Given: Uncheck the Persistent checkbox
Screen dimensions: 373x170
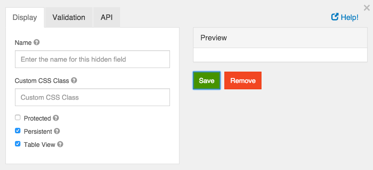Looking at the screenshot, I should point(18,131).
